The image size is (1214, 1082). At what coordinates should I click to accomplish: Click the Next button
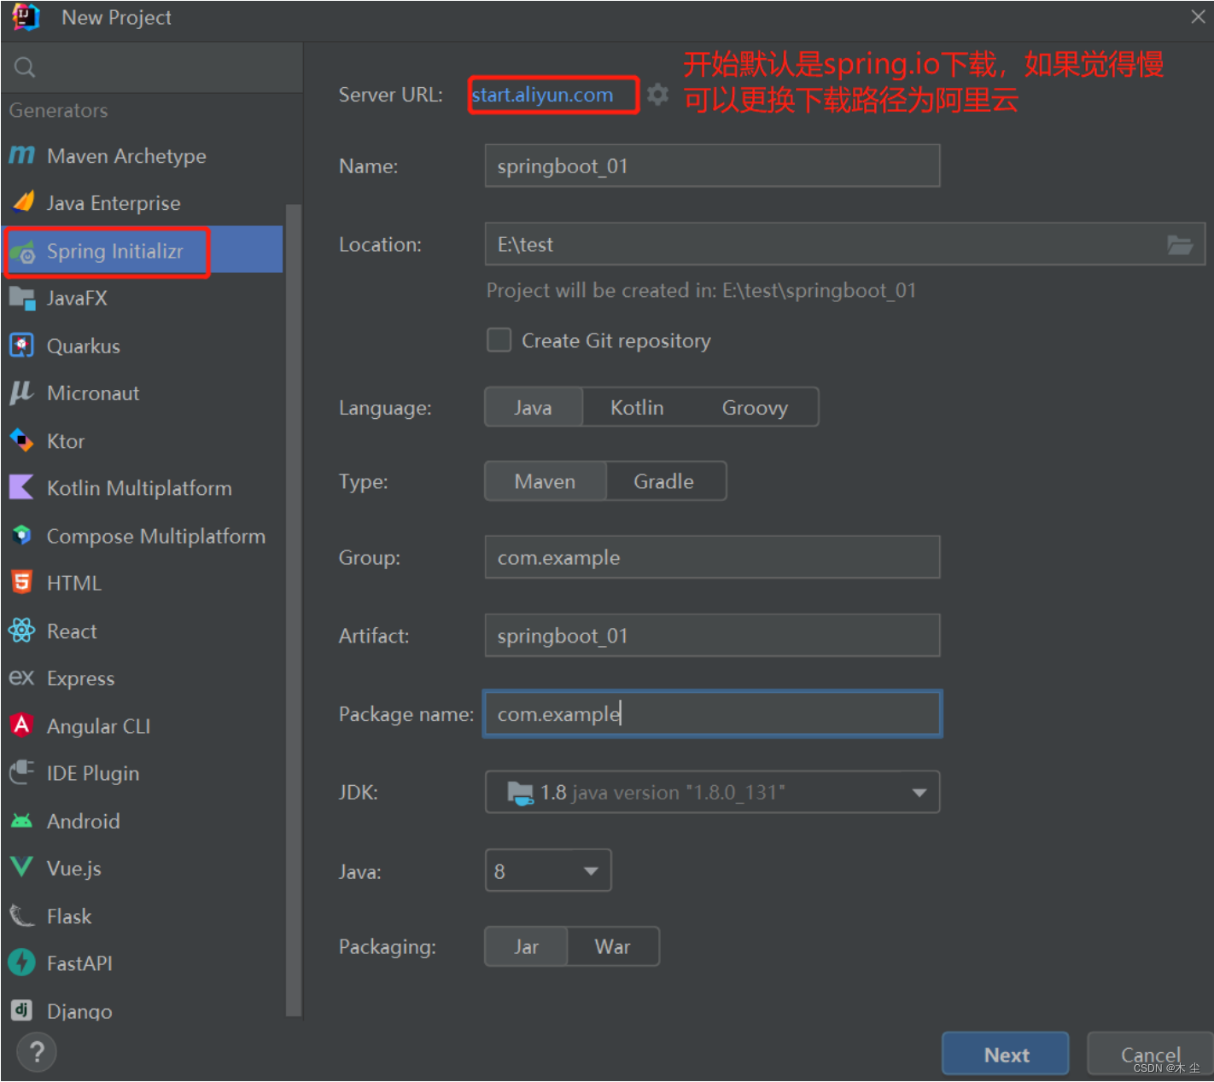point(1006,1055)
